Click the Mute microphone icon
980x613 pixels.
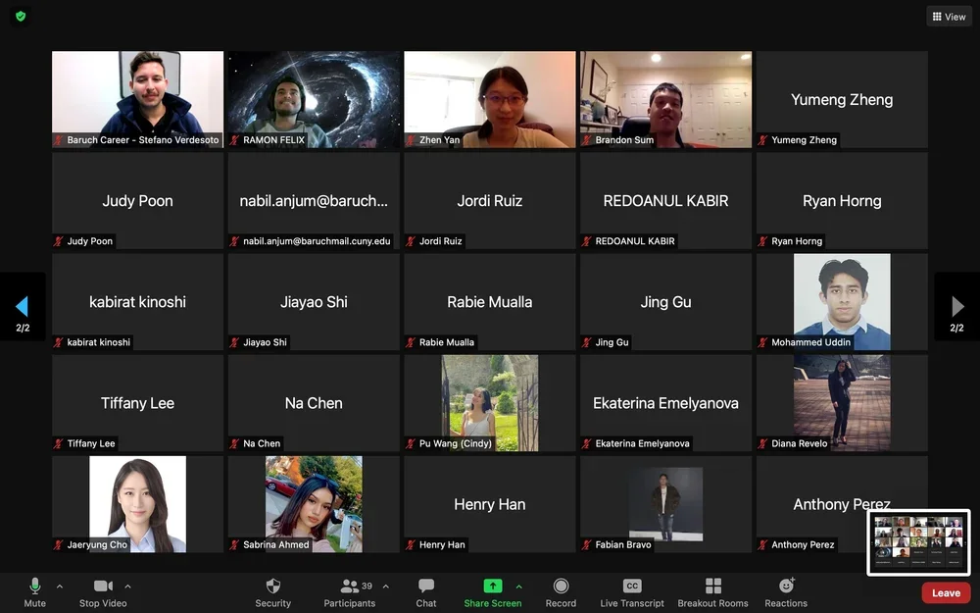35,586
